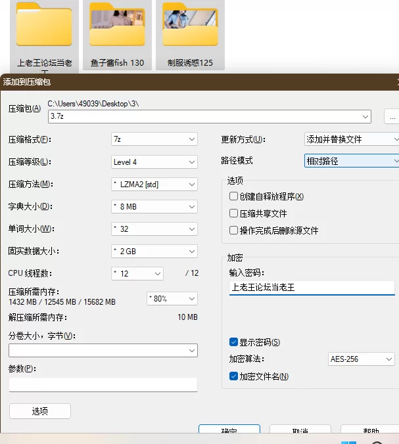Click the browse "..." button
The image size is (399, 444).
point(392,116)
